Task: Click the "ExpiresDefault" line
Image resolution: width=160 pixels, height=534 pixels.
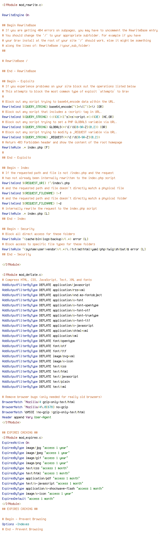Action: click(28, 499)
